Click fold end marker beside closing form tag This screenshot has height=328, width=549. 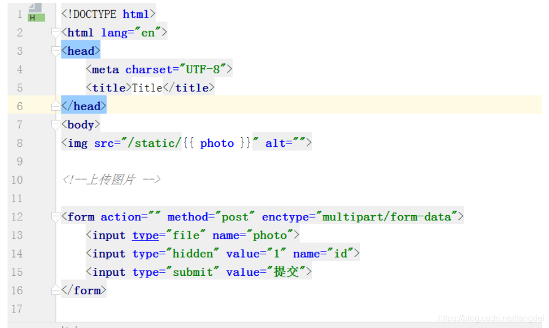coord(55,290)
